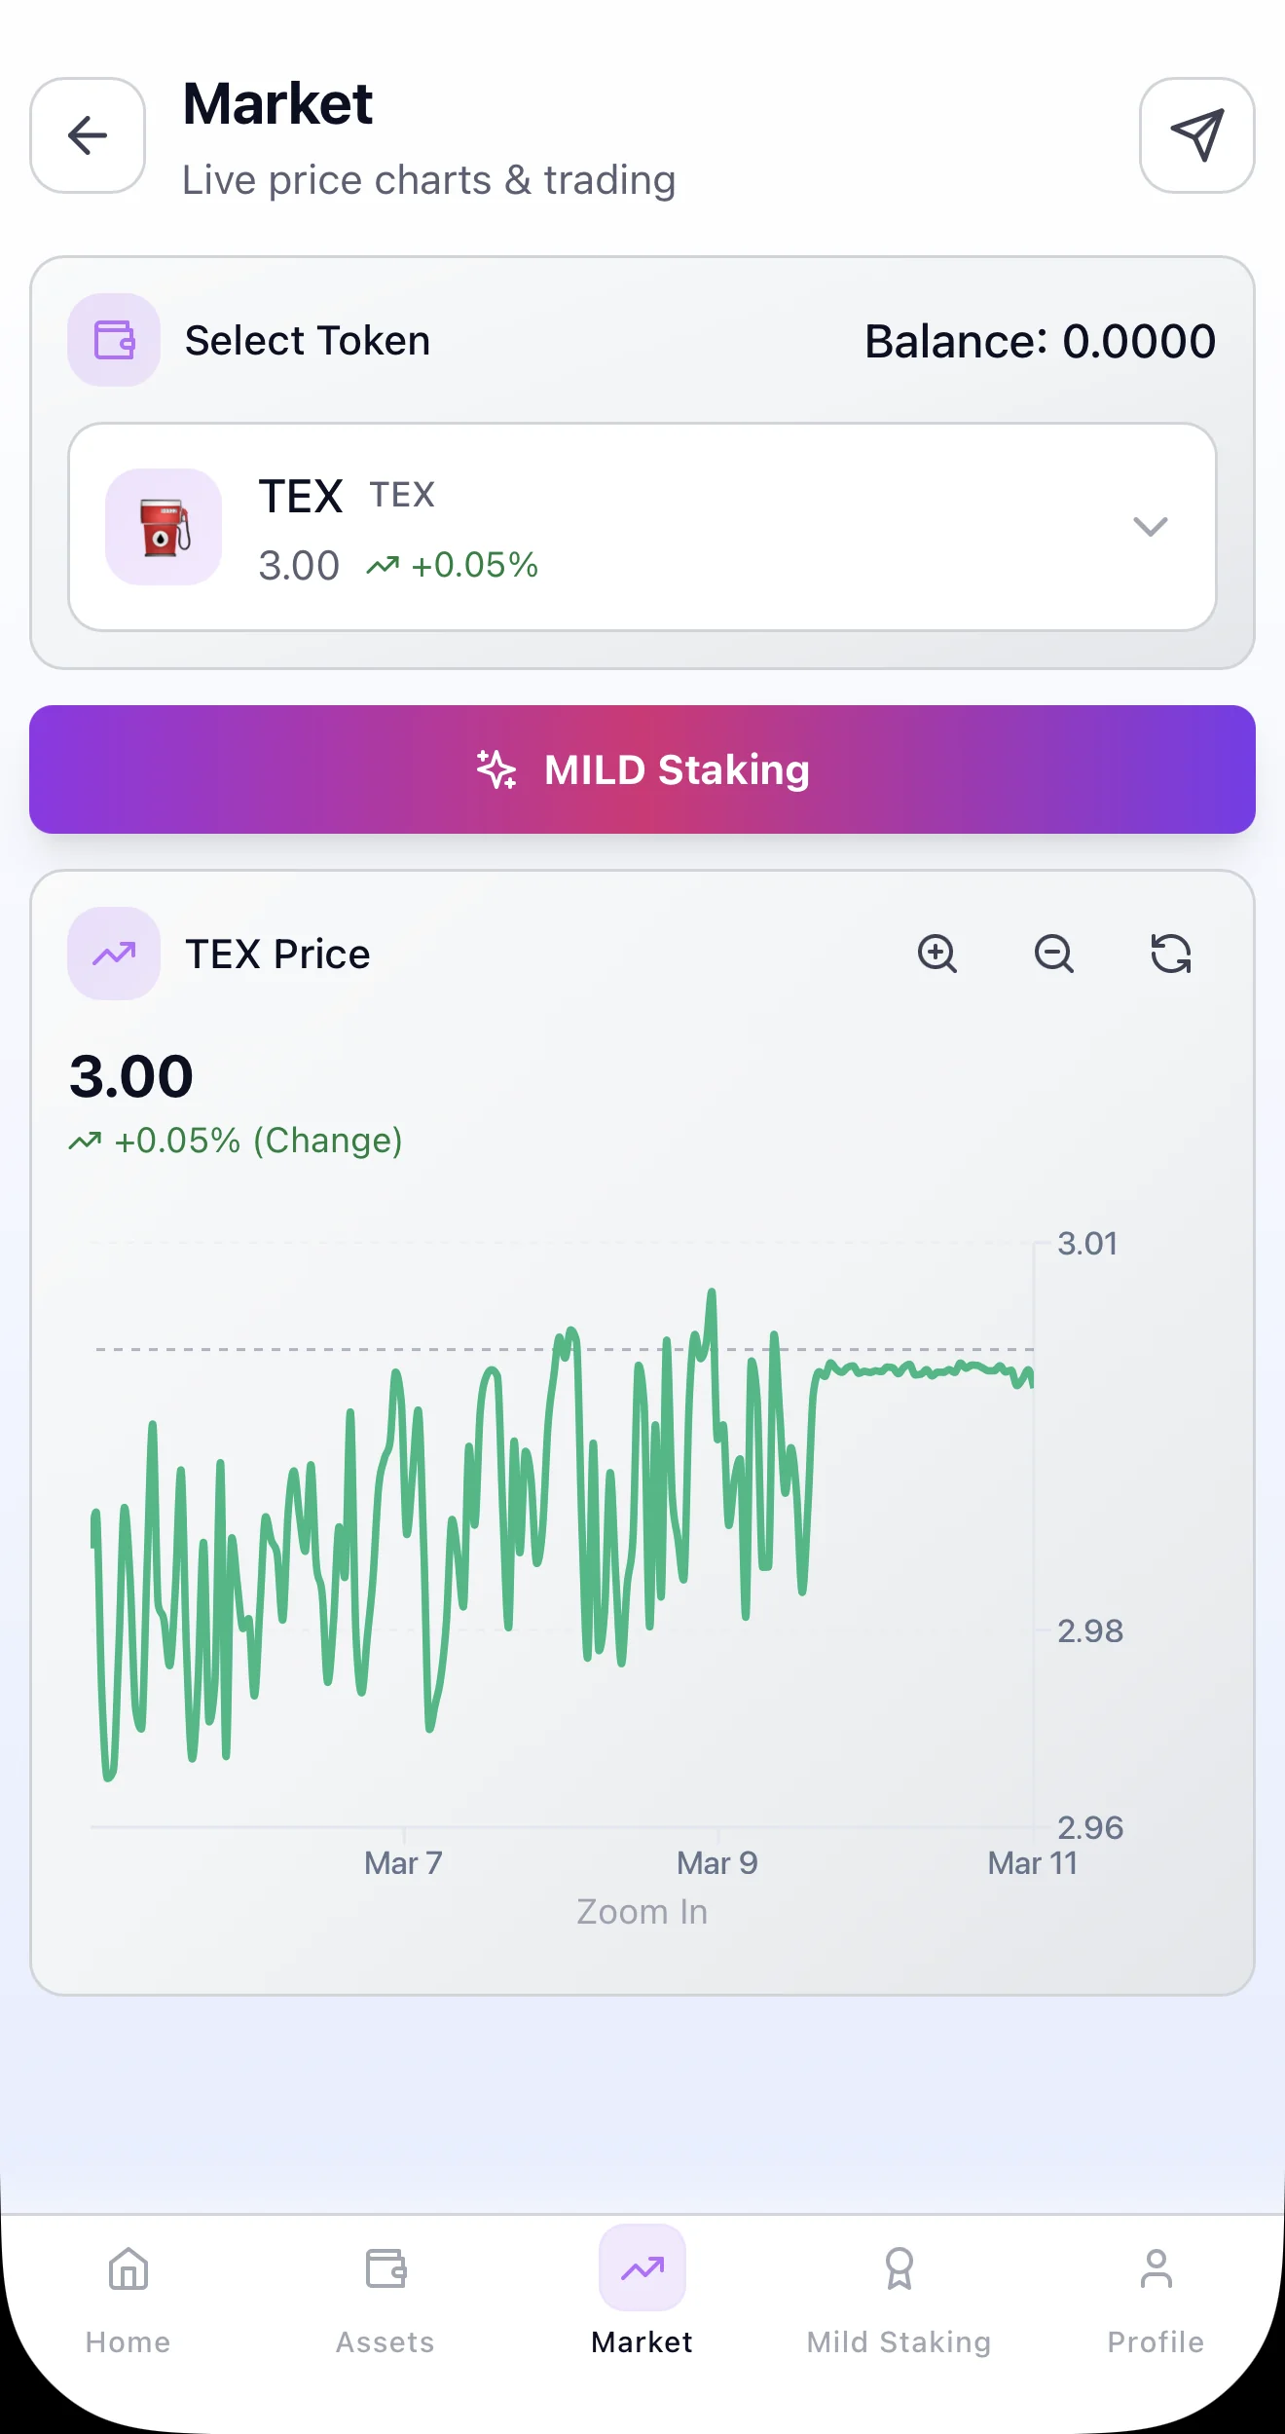Viewport: 1285px width, 2434px height.
Task: Zoom out the TEX price chart
Action: (1054, 954)
